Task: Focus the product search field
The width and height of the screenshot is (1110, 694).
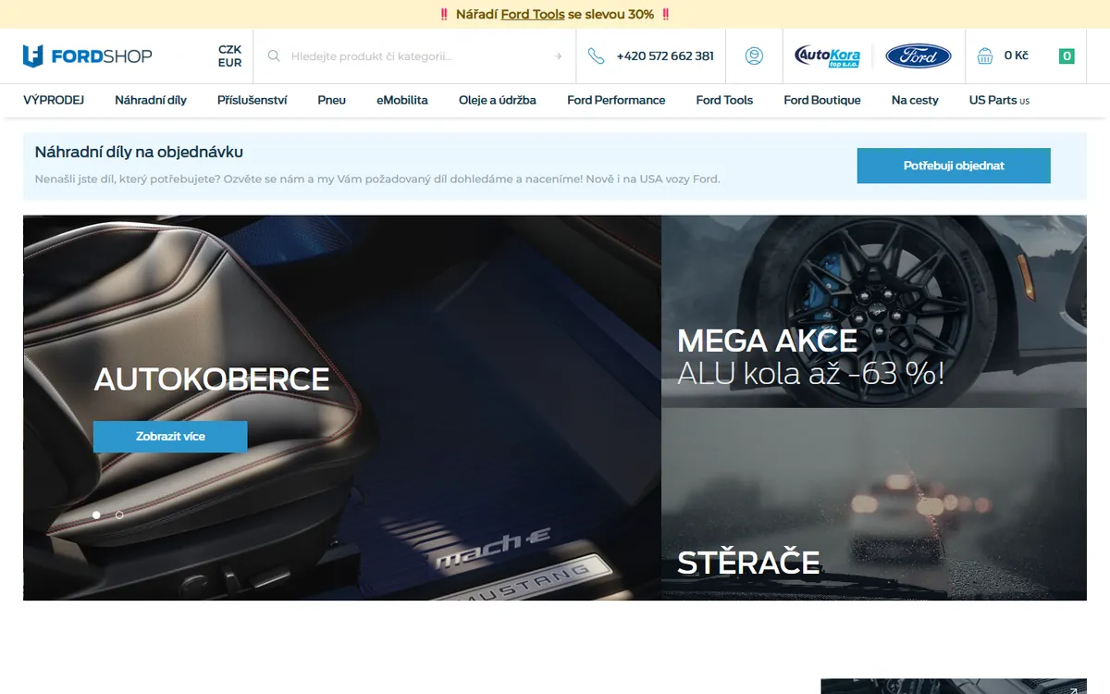Action: click(x=416, y=56)
